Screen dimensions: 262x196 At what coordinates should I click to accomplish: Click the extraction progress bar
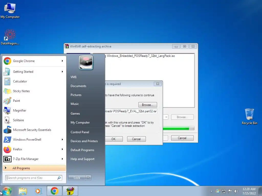pos(178,128)
